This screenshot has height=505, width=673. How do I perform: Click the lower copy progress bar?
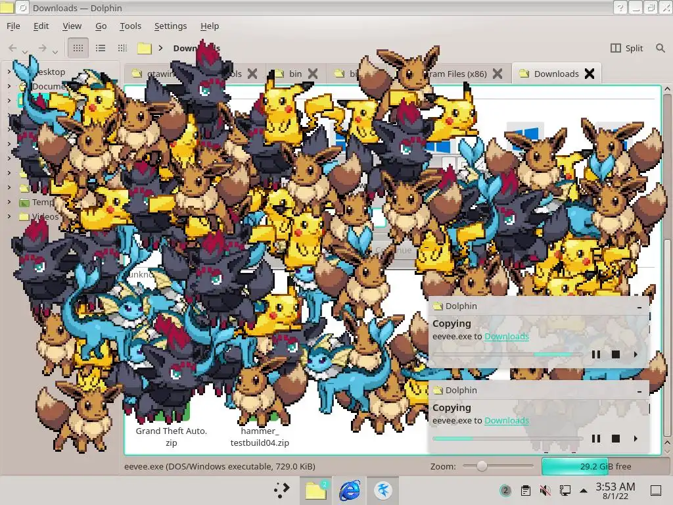click(507, 439)
